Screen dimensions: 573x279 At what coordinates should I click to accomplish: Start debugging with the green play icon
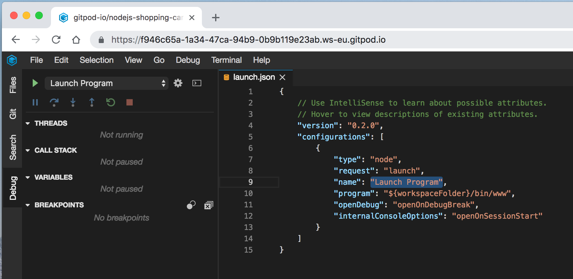pos(35,83)
